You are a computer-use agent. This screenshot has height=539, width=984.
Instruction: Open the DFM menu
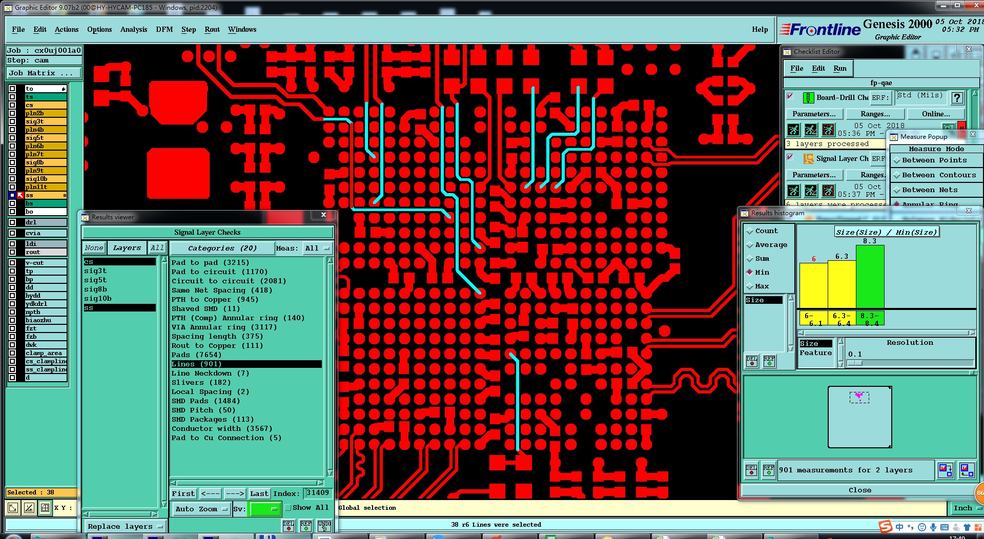tap(165, 30)
